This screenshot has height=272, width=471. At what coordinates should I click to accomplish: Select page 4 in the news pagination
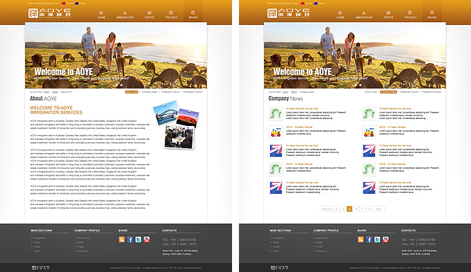click(356, 208)
